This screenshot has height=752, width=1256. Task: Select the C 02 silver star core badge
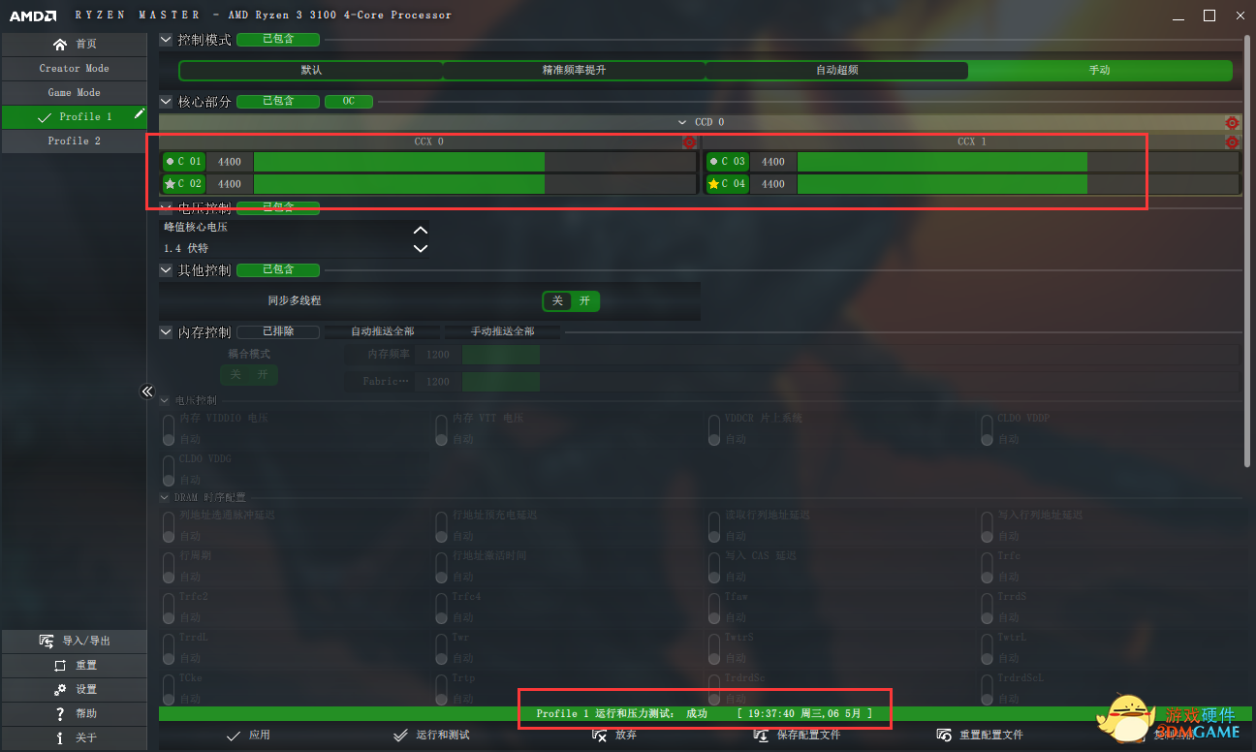pyautogui.click(x=184, y=184)
